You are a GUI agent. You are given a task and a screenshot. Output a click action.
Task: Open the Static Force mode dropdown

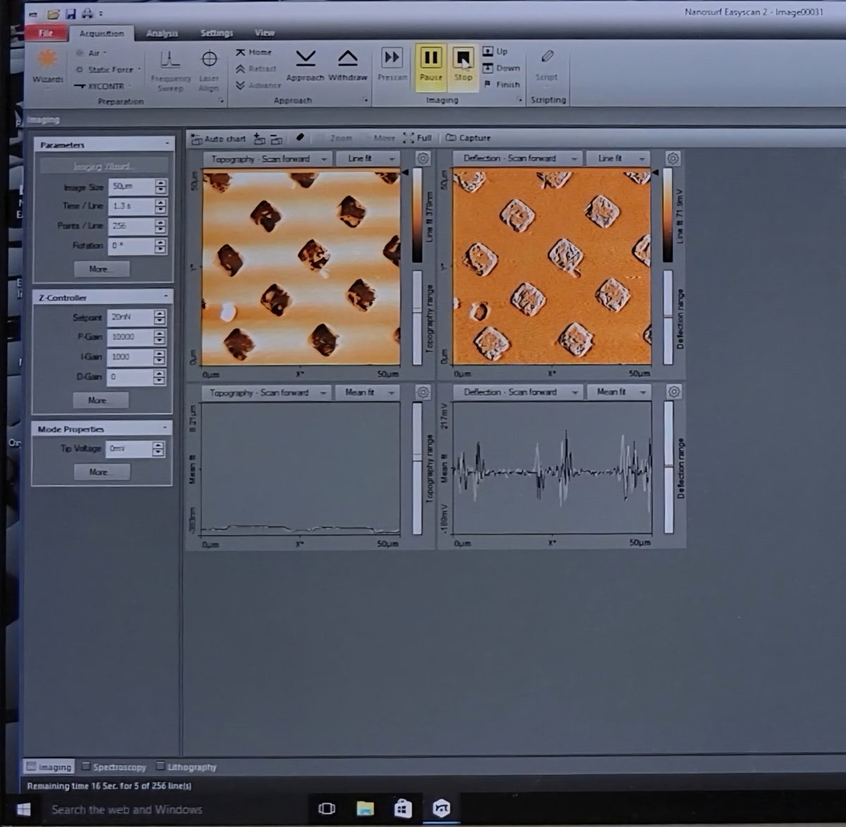[x=108, y=70]
